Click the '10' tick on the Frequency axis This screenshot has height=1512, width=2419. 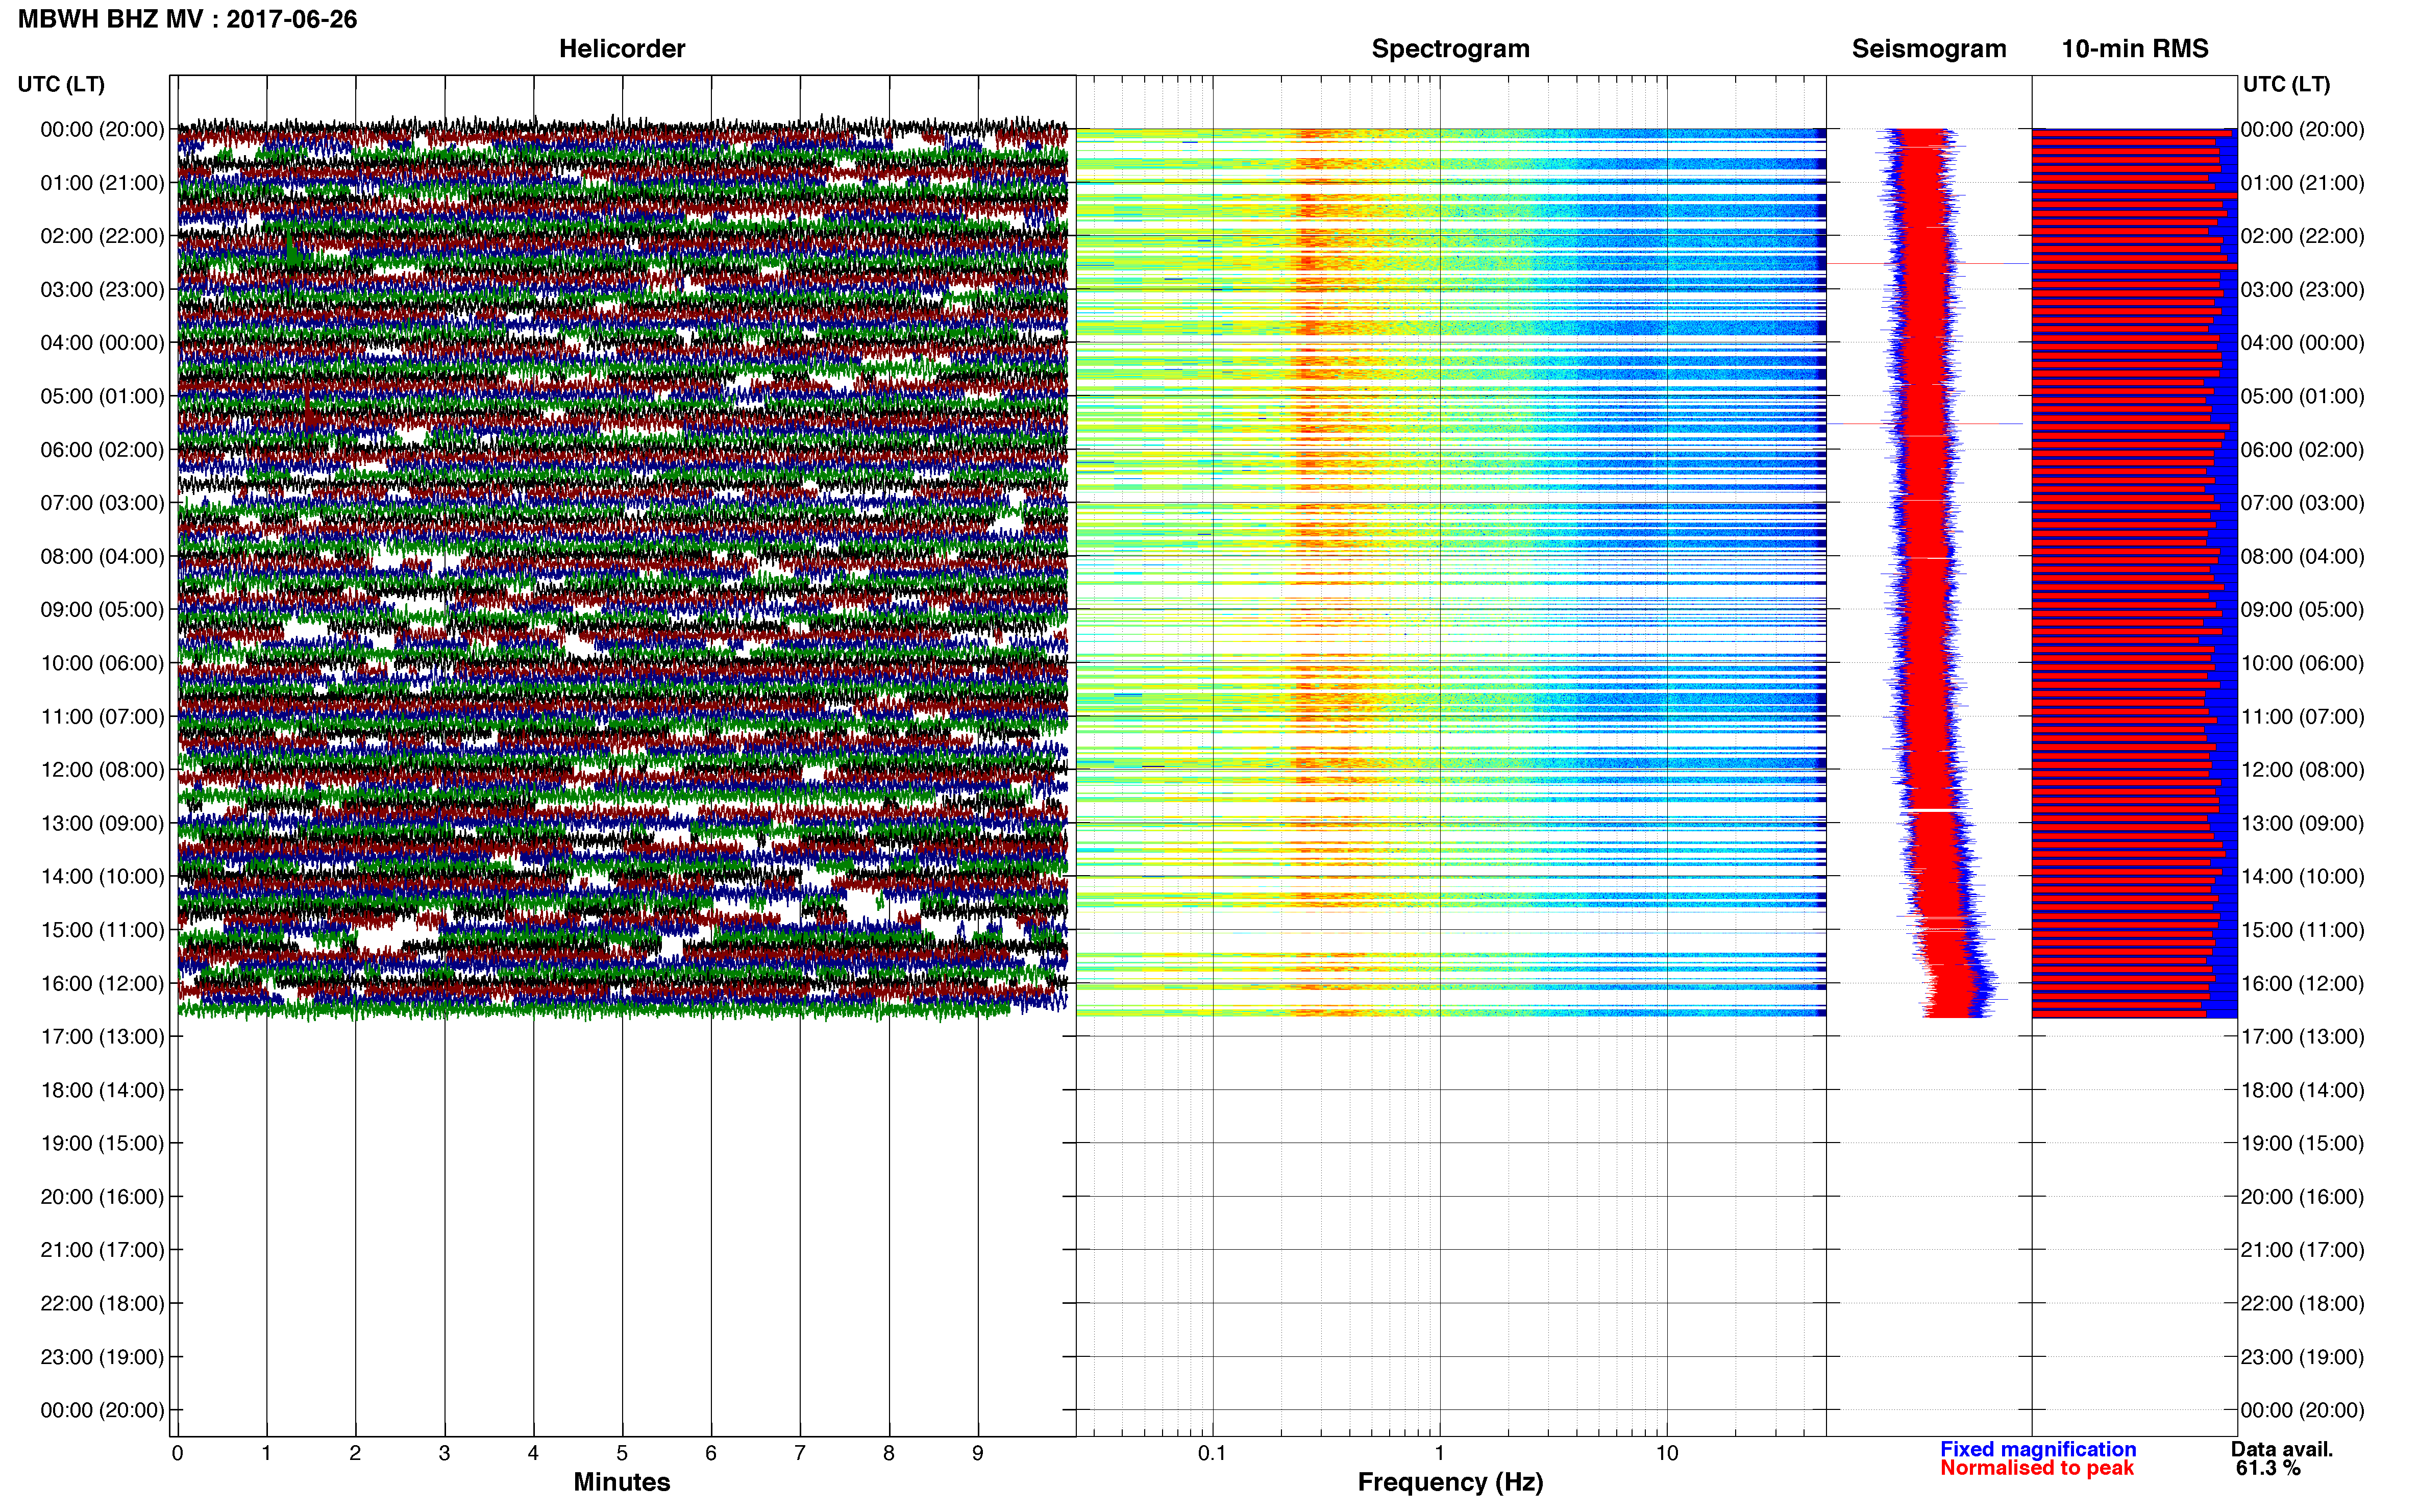point(1667,1454)
